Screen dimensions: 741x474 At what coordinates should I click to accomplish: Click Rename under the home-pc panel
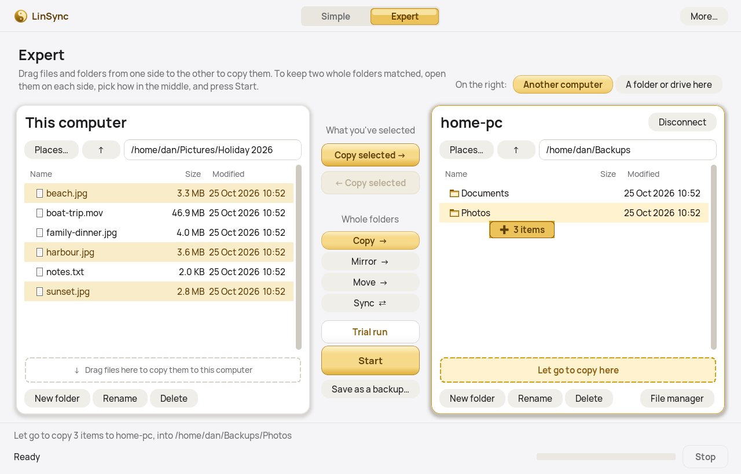tap(535, 398)
